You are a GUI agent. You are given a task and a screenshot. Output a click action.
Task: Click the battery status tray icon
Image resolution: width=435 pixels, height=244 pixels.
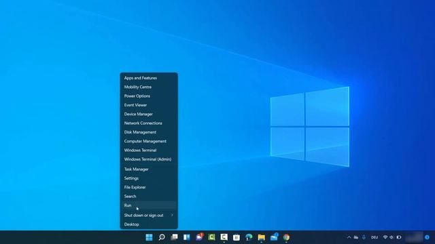[x=399, y=237]
